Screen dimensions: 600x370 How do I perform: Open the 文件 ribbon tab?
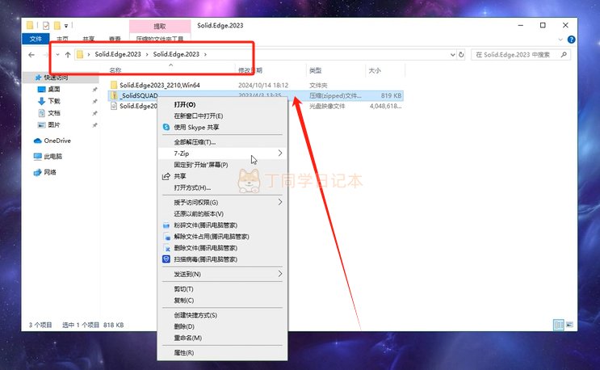click(x=36, y=39)
